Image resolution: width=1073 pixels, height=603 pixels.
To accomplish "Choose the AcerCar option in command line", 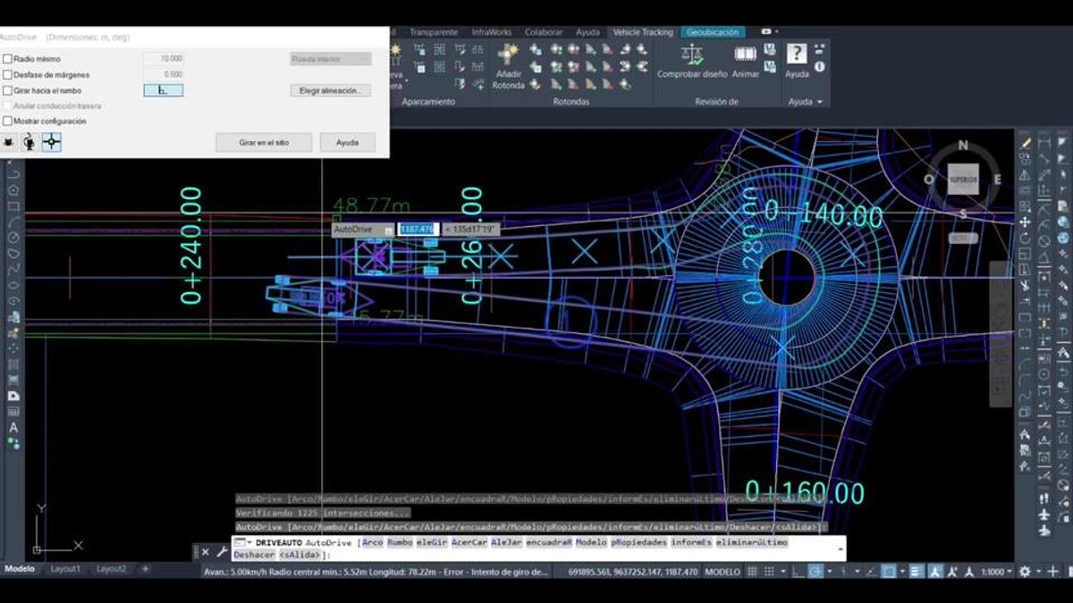I will (469, 542).
